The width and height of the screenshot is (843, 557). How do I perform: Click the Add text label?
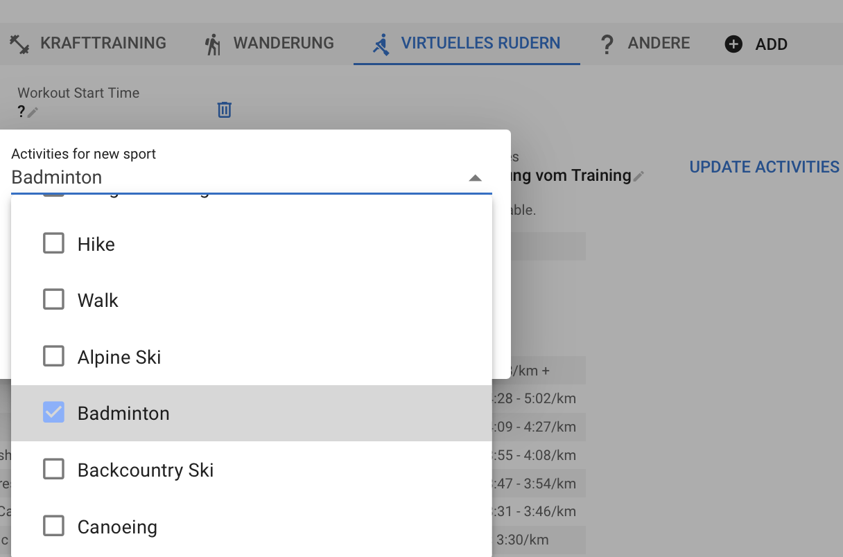tap(771, 44)
